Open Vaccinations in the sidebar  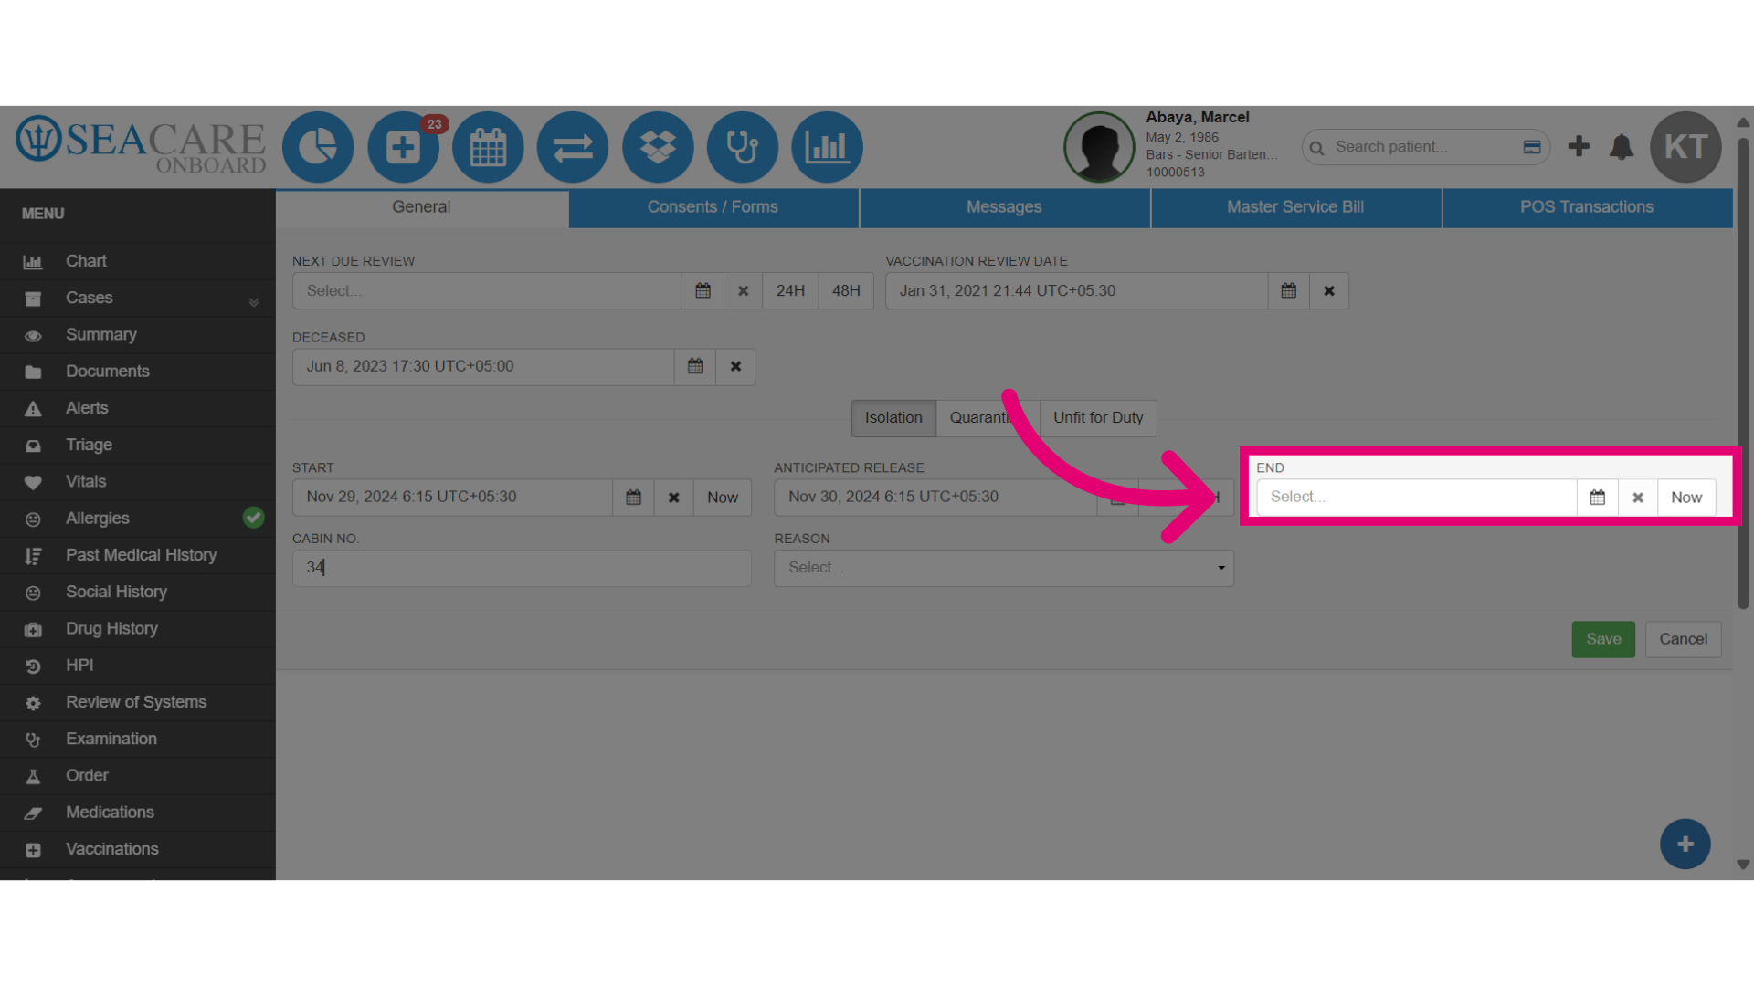[x=138, y=849]
